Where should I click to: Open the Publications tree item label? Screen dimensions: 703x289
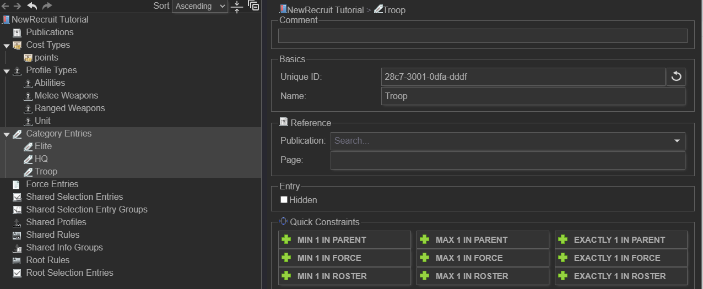50,32
